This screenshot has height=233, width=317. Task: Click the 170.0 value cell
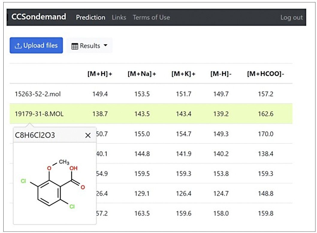click(266, 134)
